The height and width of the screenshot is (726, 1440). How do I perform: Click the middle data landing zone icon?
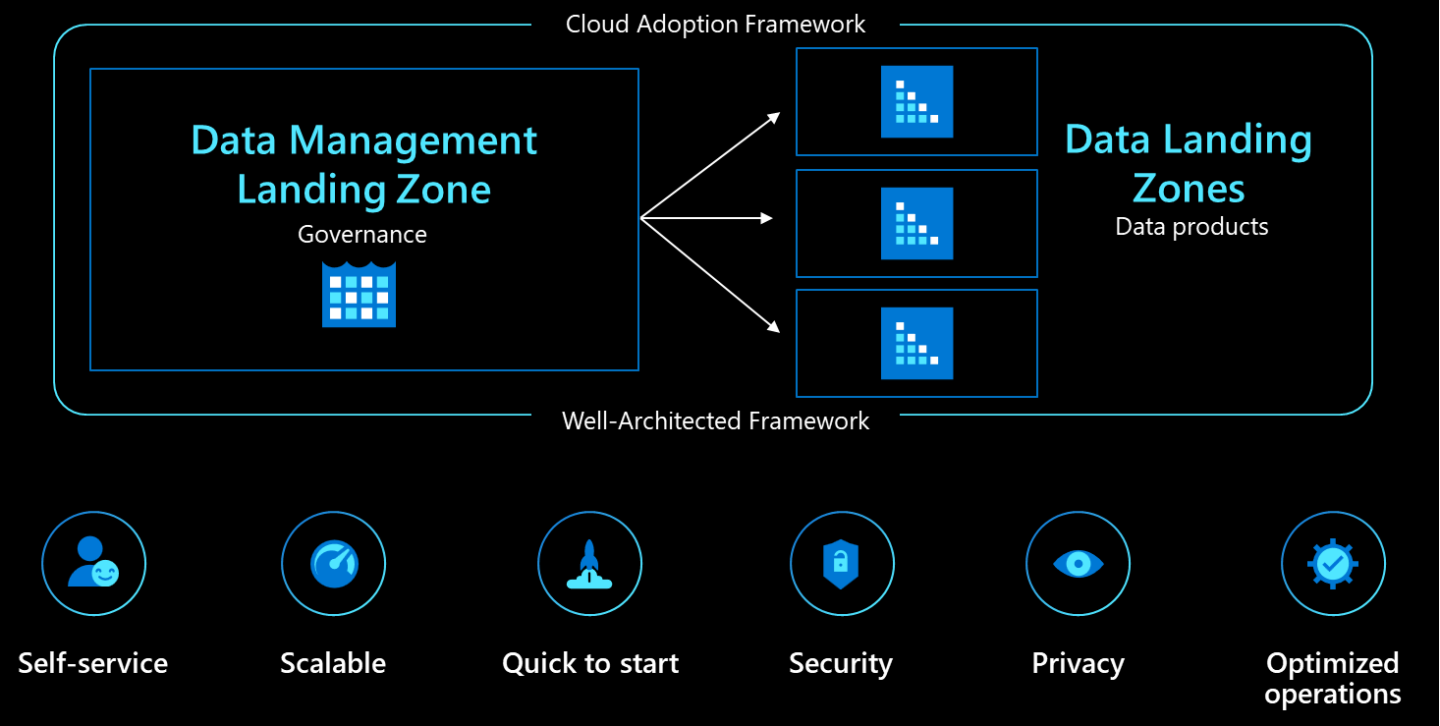pos(916,223)
